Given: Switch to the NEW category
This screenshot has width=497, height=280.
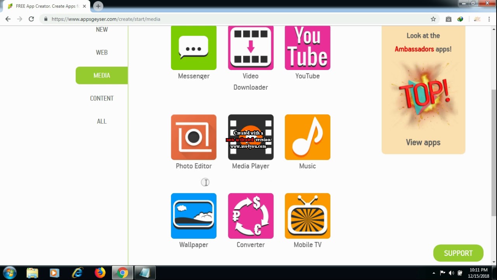Looking at the screenshot, I should click(102, 29).
